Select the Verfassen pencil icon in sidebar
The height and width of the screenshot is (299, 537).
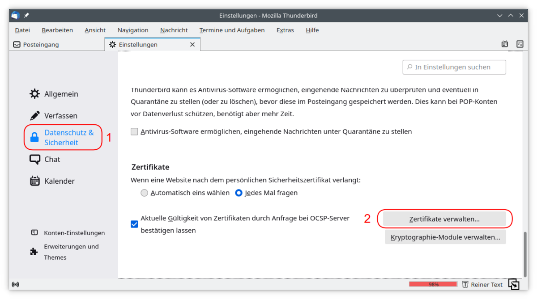34,116
